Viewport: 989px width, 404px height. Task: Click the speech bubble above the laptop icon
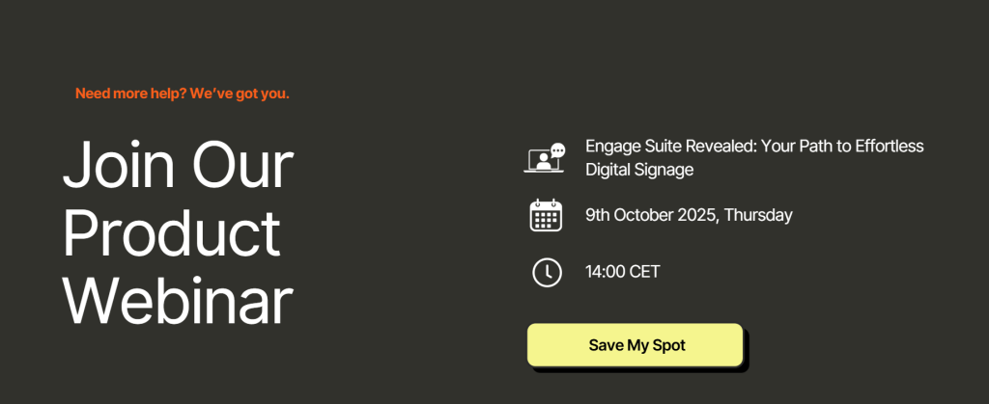click(557, 150)
